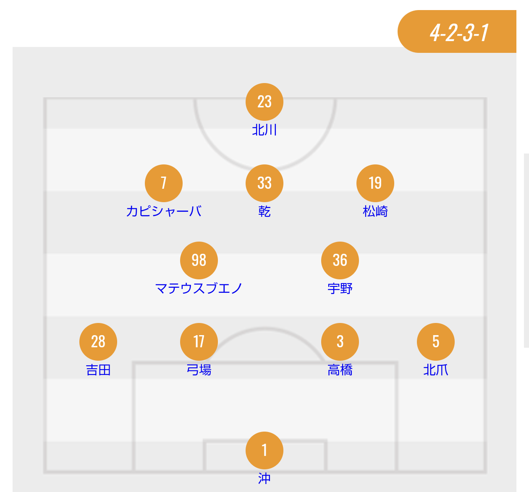This screenshot has width=529, height=492.
Task: Open the 沖 goalkeeper link
Action: (x=264, y=478)
